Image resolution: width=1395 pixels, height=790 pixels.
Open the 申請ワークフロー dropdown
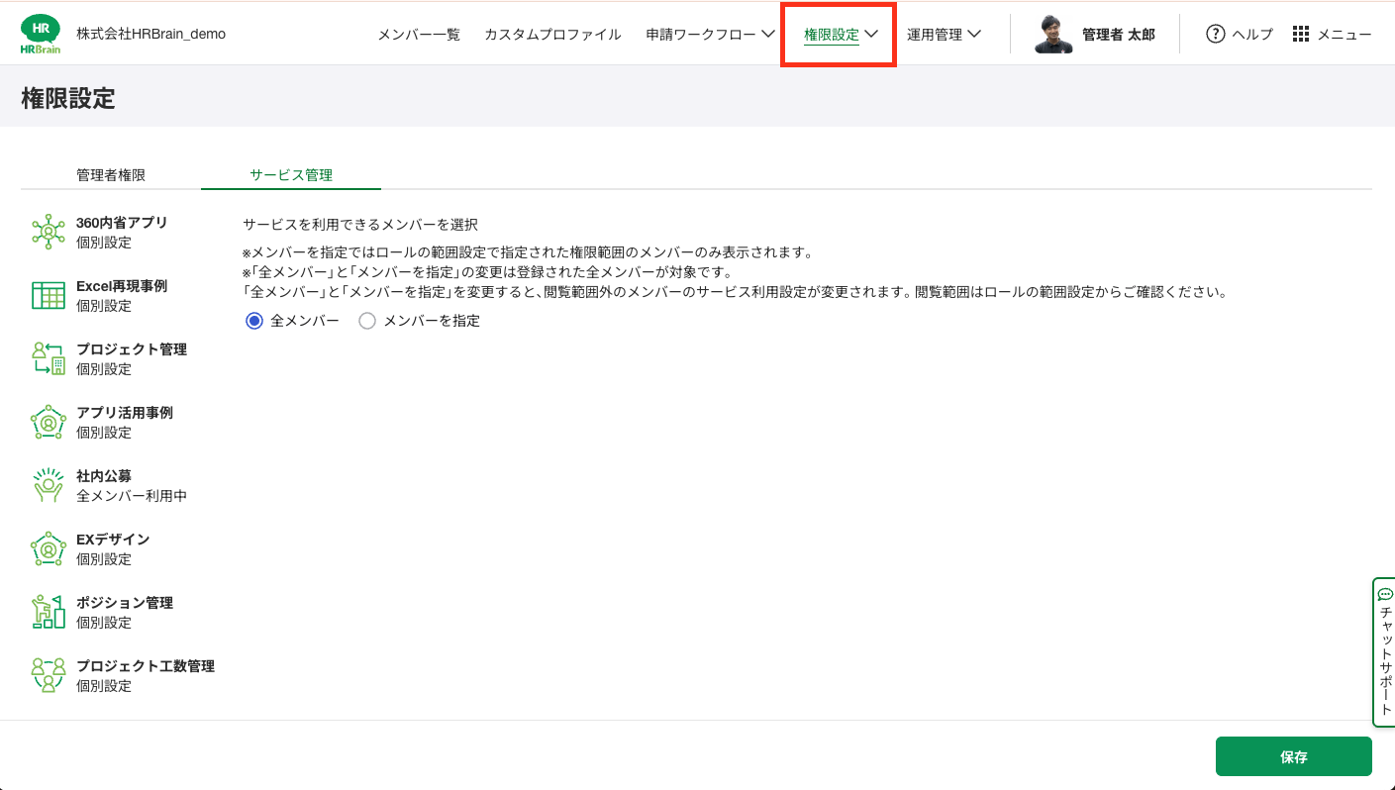(710, 34)
